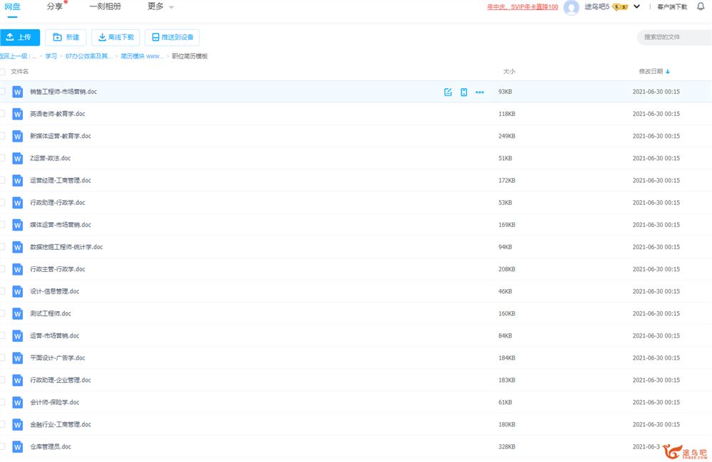Image resolution: width=712 pixels, height=462 pixels.
Task: Click the send-to-device icon on the first file row
Action: 464,92
